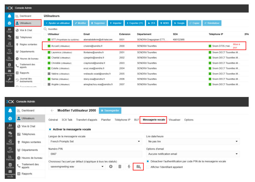Viewport: 255px width, 182px height.
Task: Open the Visualiser tab
Action: [x=174, y=120]
